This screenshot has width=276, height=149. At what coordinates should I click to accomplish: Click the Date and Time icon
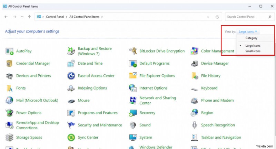tap(71, 64)
